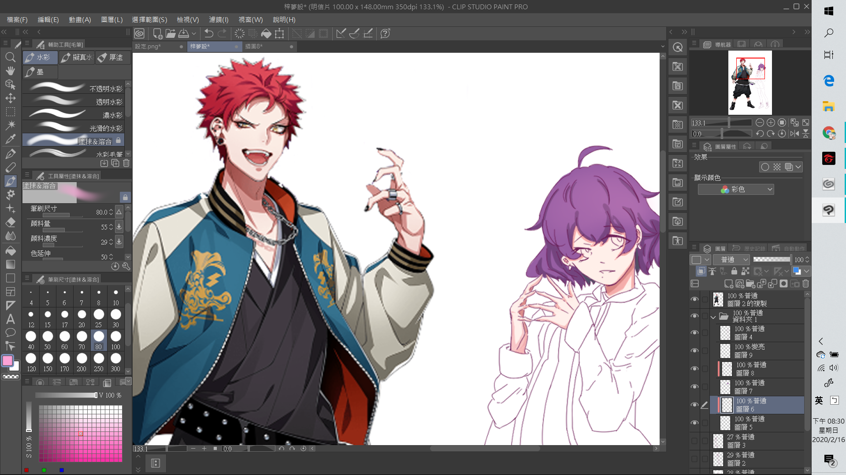846x475 pixels.
Task: Click the Open file folder icon
Action: click(171, 33)
